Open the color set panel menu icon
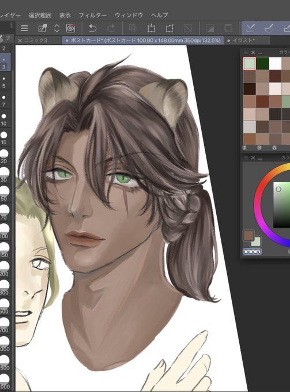 (246, 52)
